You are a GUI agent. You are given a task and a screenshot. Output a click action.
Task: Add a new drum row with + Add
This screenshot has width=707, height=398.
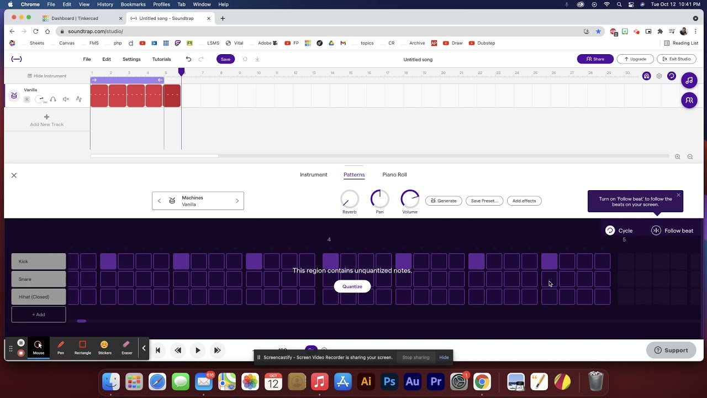point(39,315)
